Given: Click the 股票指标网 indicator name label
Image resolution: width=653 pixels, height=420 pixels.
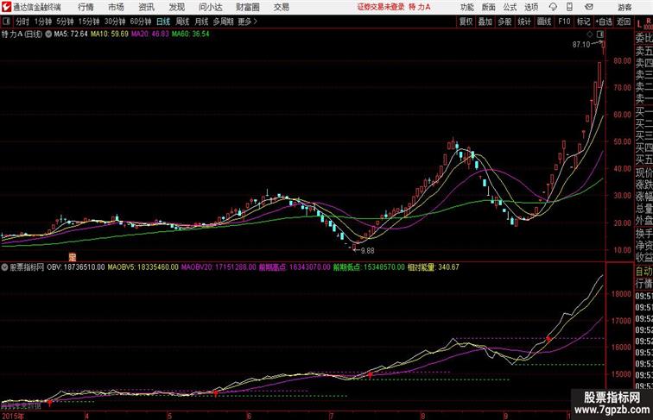Looking at the screenshot, I should (x=27, y=267).
